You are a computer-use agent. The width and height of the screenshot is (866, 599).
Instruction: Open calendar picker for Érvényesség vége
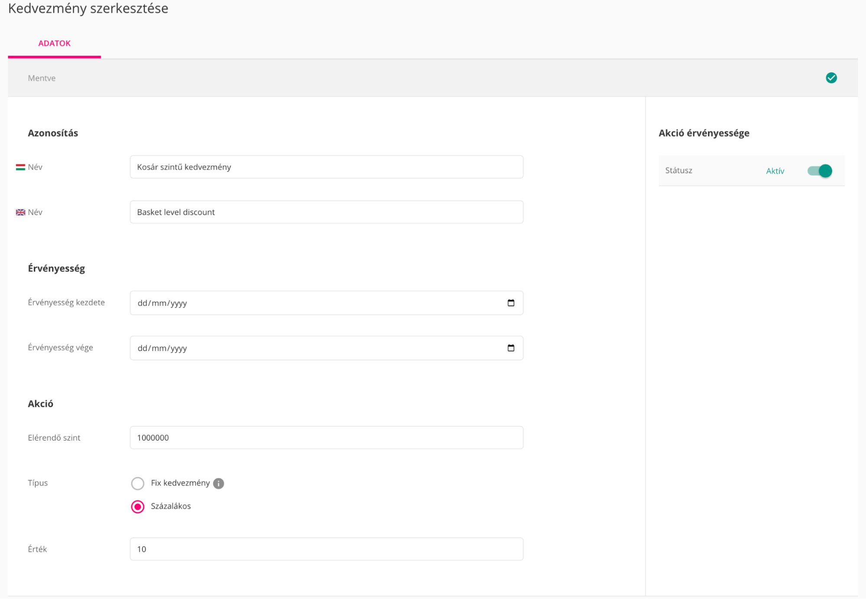[510, 348]
